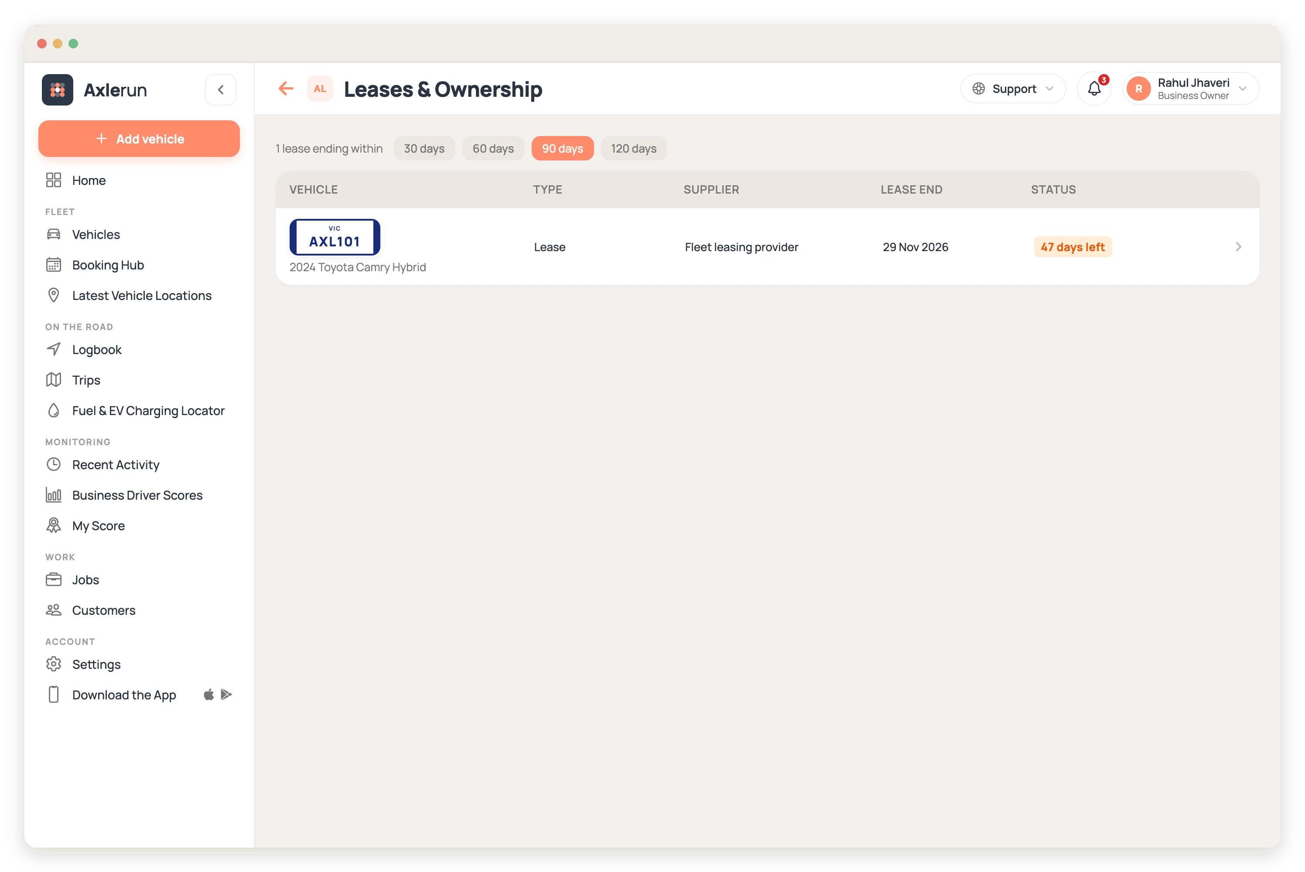
Task: Click the SUPPLIER column header
Action: [x=711, y=190]
